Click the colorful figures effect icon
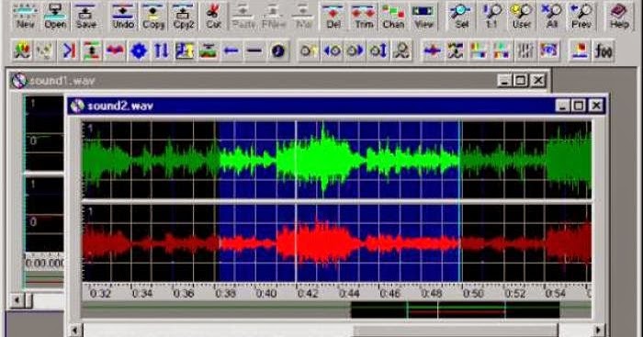The image size is (643, 337). [22, 51]
